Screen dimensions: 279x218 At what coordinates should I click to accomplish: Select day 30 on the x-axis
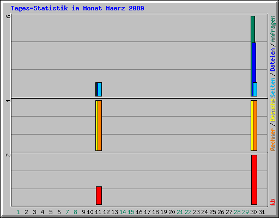[x=253, y=212]
